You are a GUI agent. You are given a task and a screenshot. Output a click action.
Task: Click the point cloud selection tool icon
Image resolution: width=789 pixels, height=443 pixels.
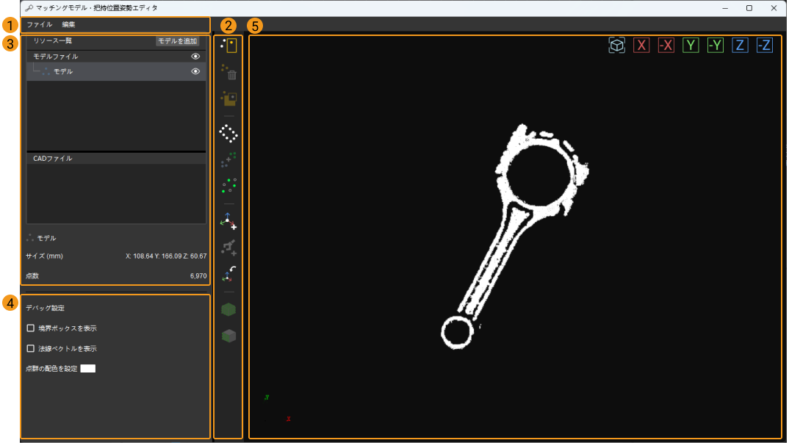click(229, 46)
